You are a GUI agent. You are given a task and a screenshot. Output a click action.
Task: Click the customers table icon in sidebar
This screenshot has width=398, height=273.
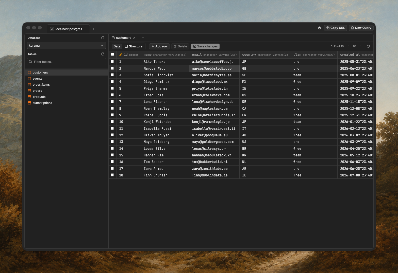[x=29, y=72]
